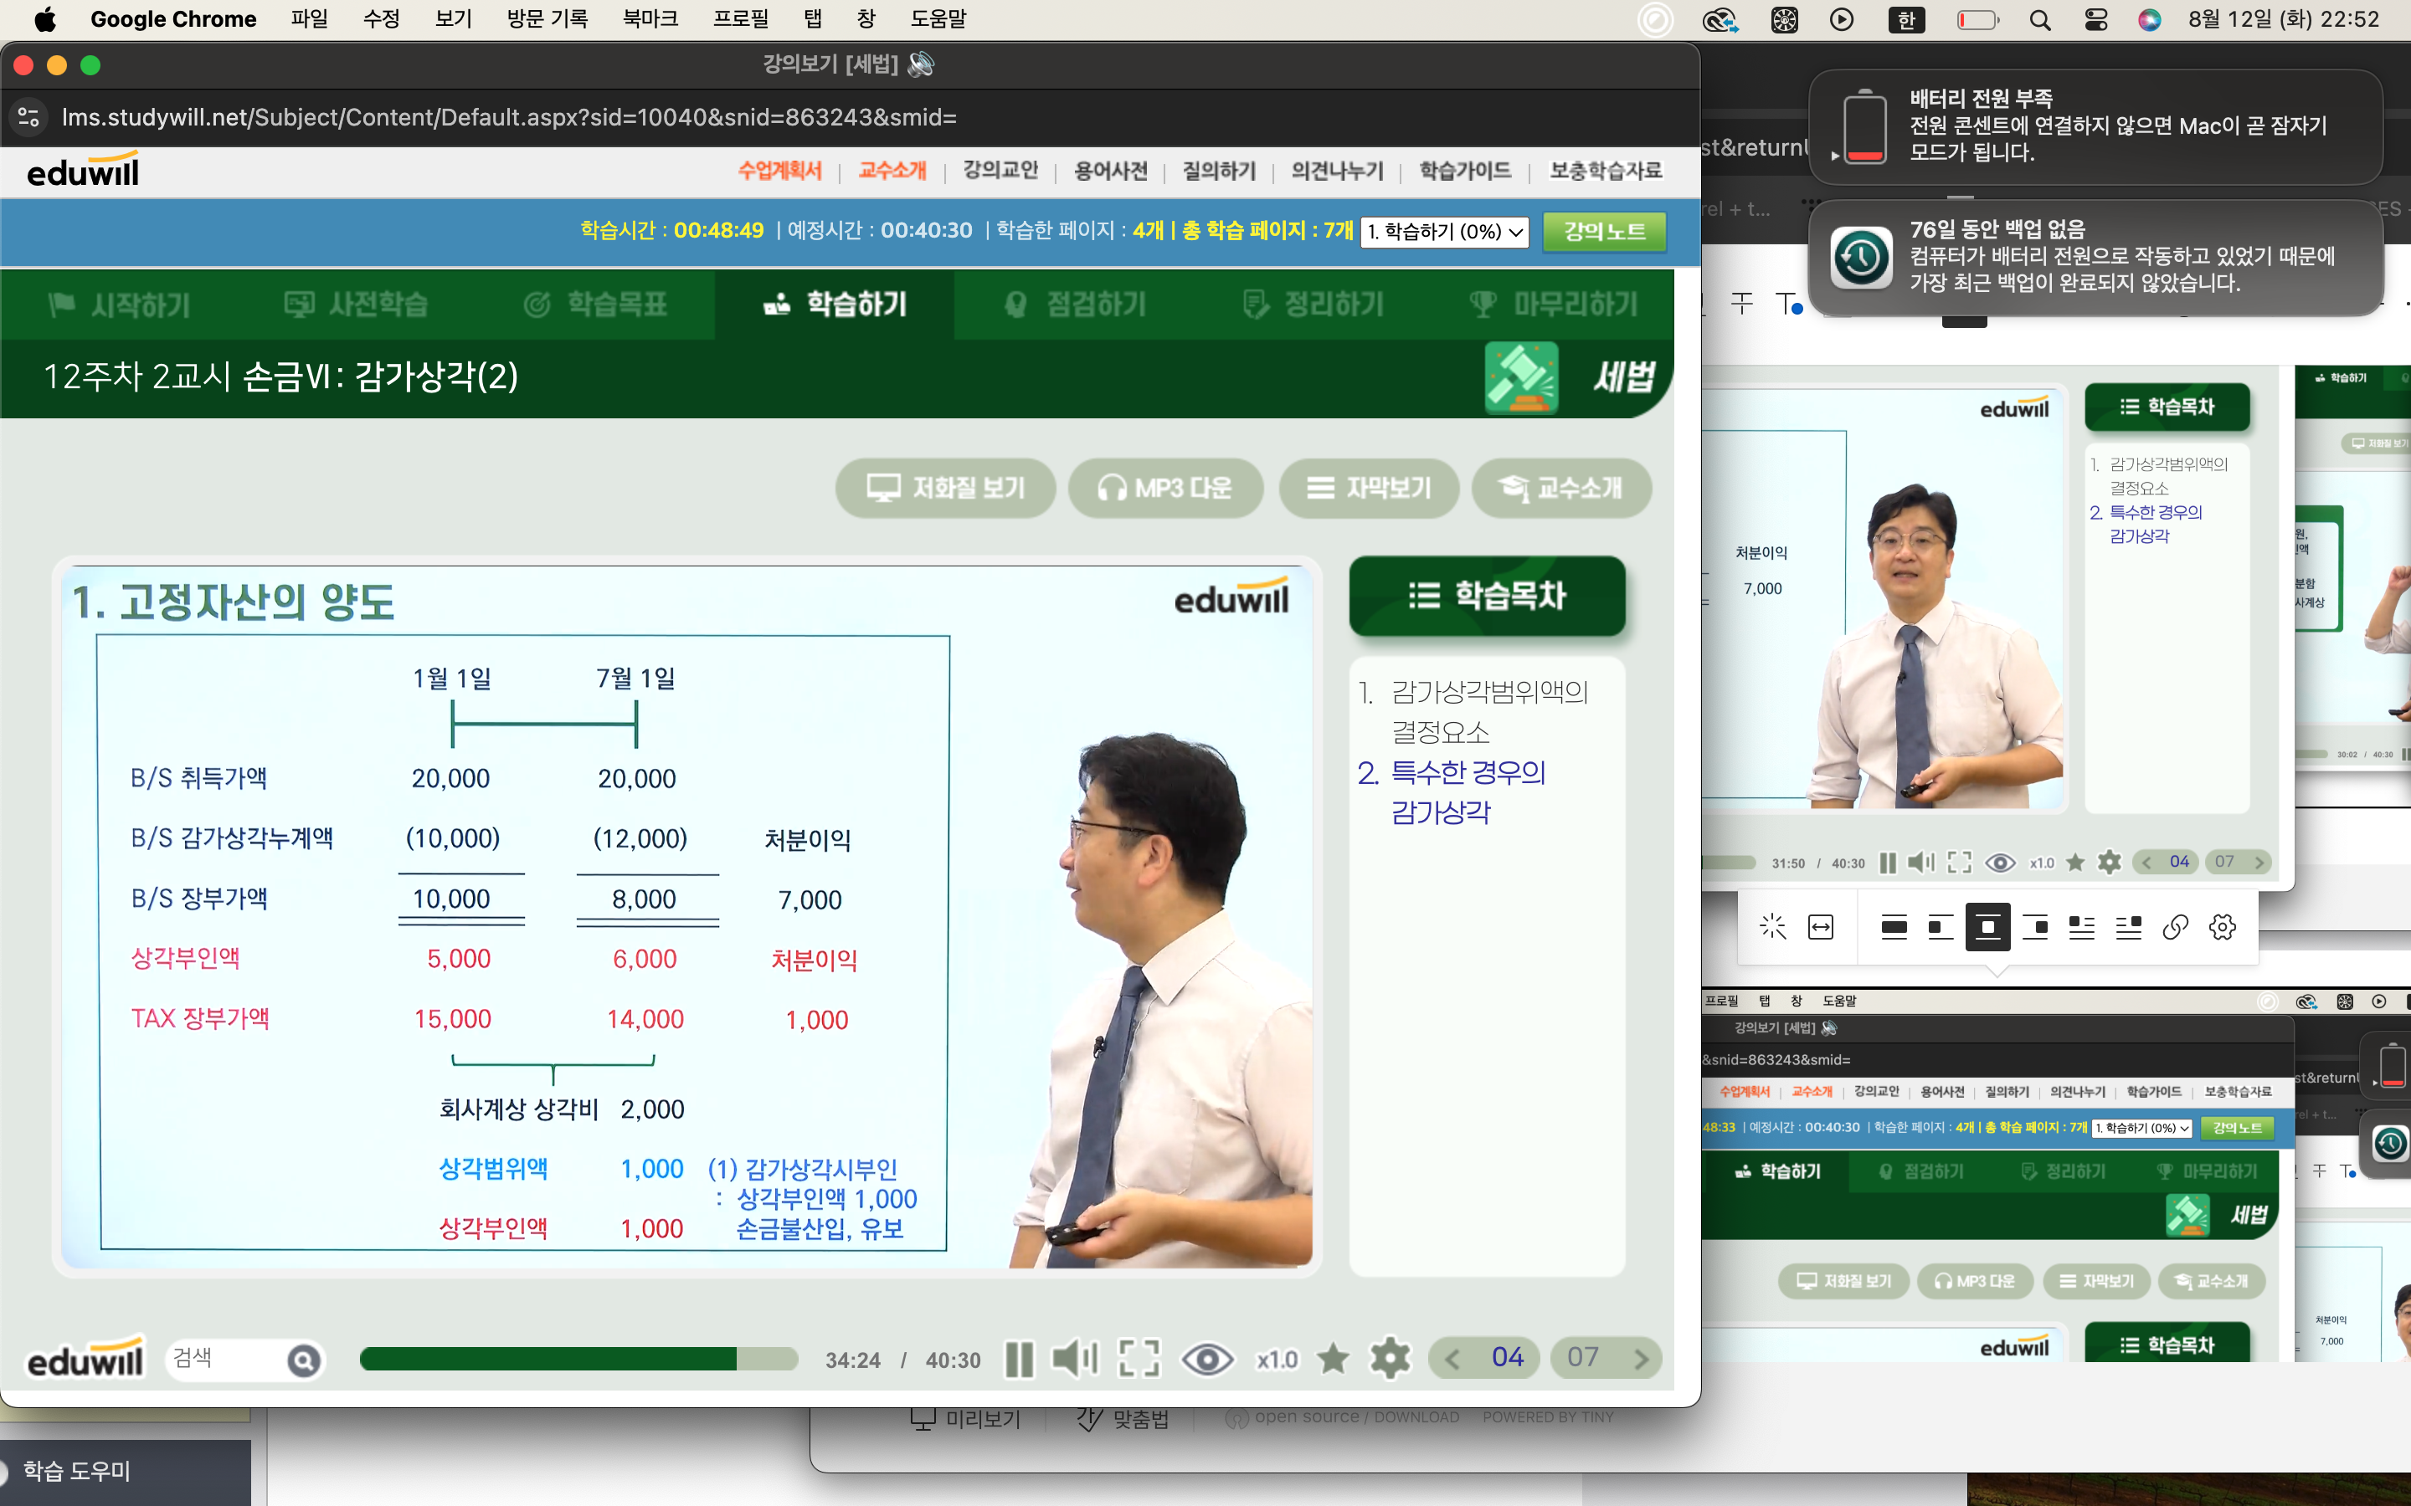Viewport: 2411px width, 1506px height.
Task: Open the 북마크 menu in the menu bar
Action: point(650,19)
